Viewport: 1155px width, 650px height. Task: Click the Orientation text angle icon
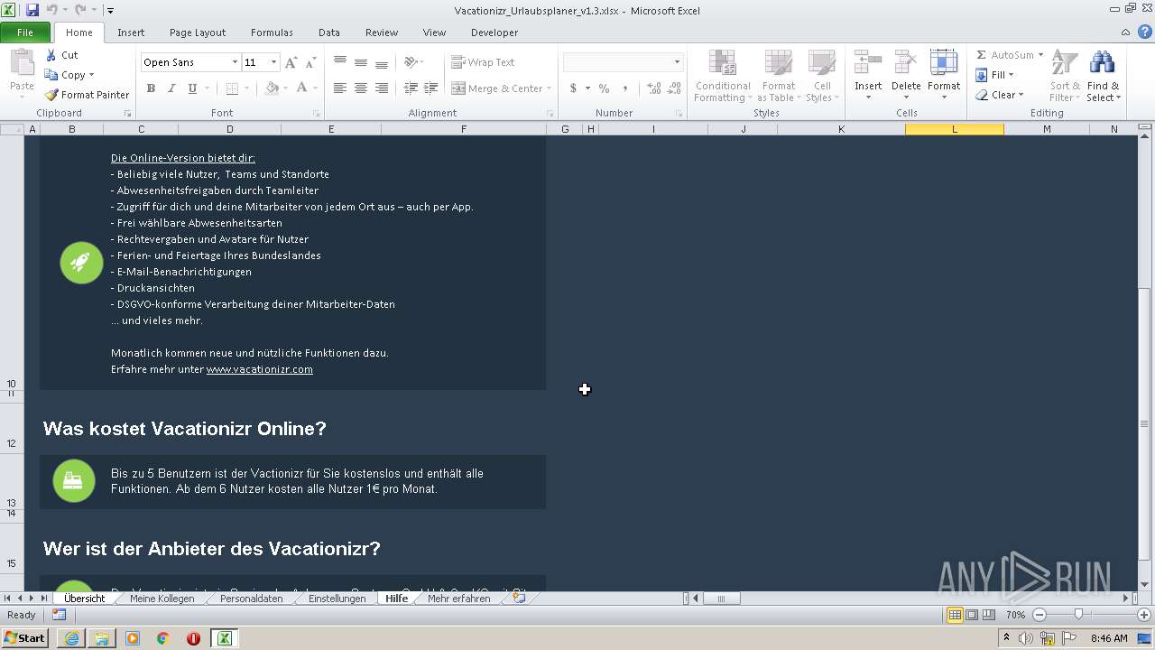click(411, 62)
